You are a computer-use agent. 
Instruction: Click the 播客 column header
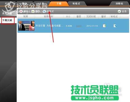click(x=79, y=16)
